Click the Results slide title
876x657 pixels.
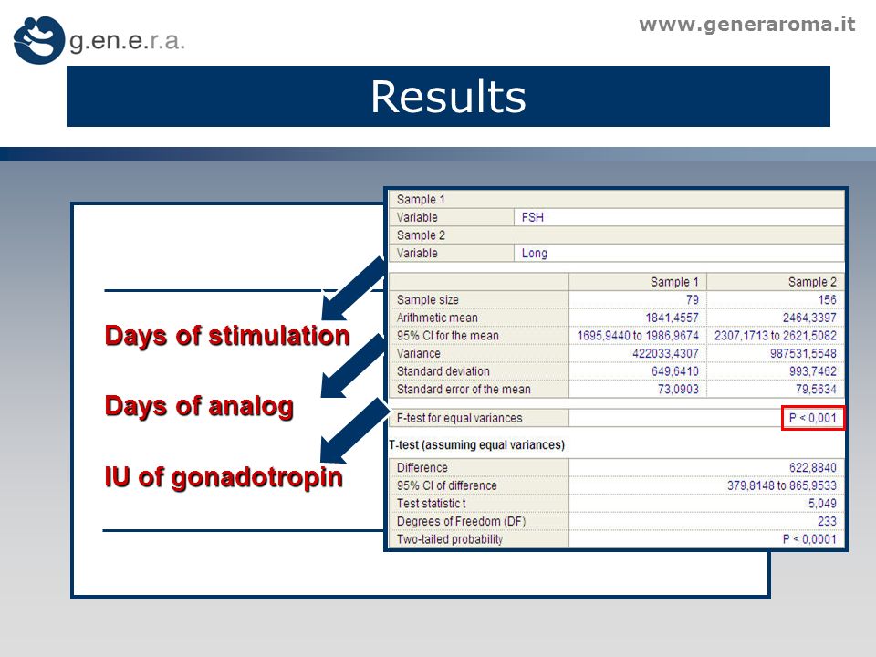click(448, 97)
